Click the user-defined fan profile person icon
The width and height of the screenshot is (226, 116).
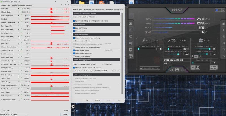point(198,68)
